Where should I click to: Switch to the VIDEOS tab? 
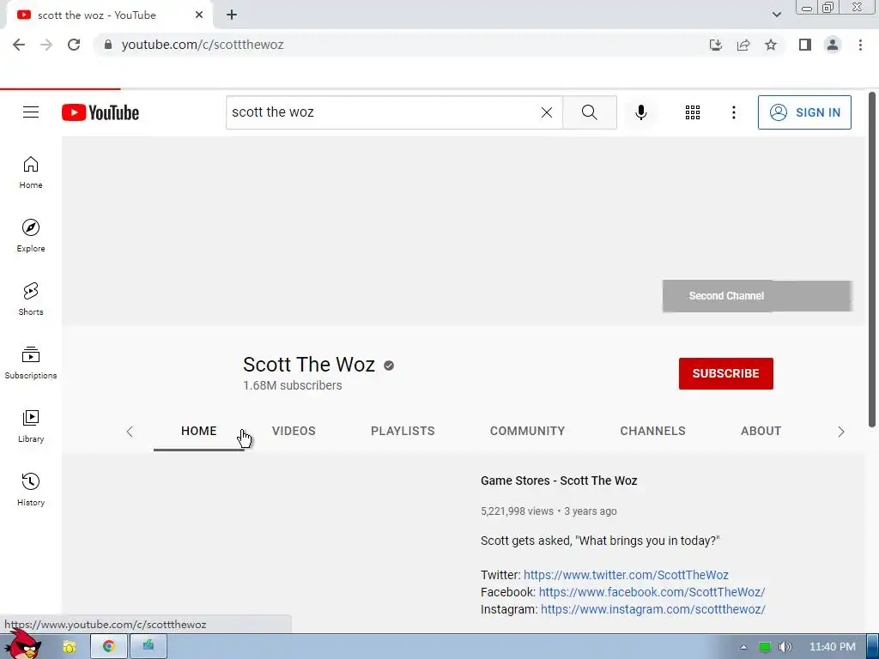click(294, 431)
